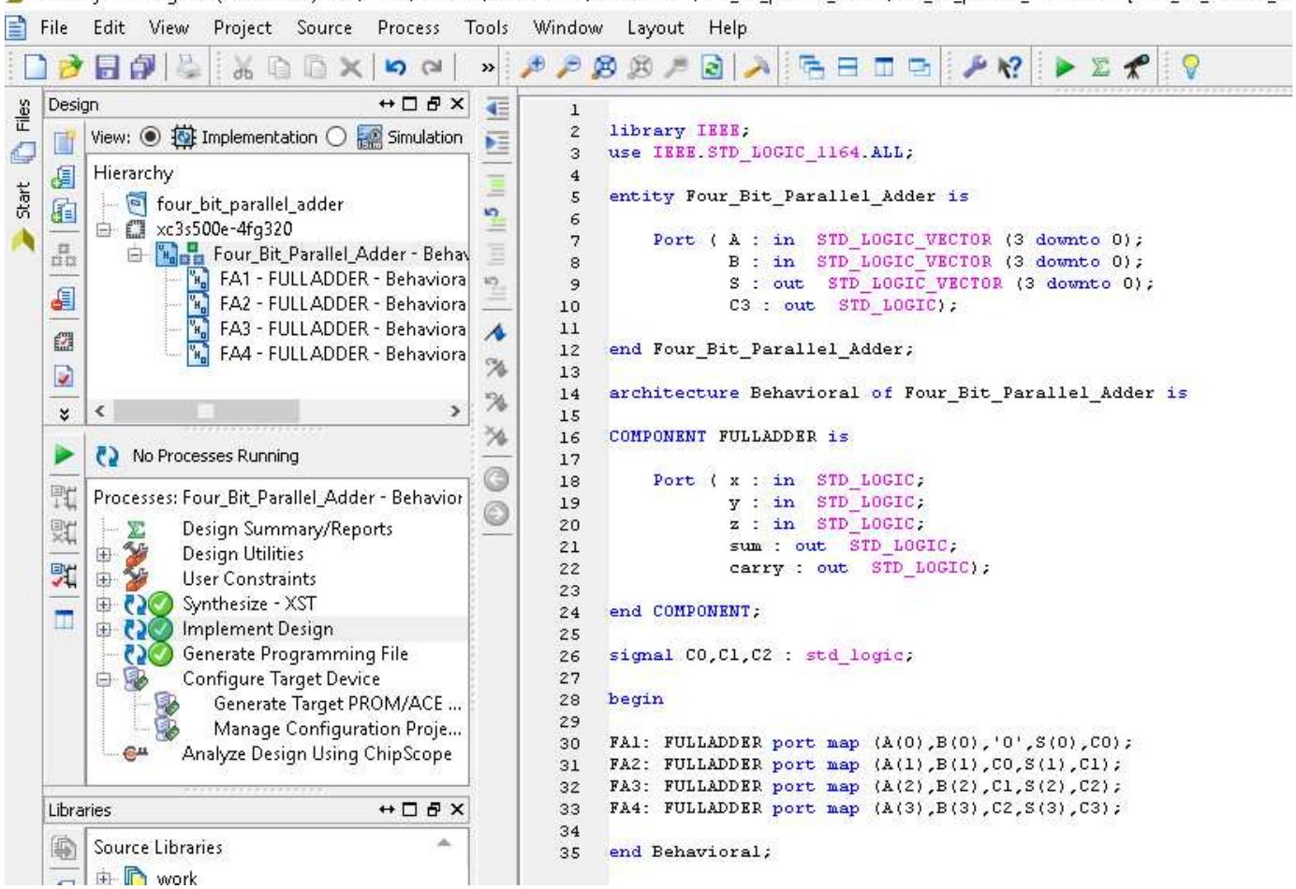The height and width of the screenshot is (889, 1296).
Task: Select FA1 - FULLADDER in hierarchy
Action: (x=342, y=279)
